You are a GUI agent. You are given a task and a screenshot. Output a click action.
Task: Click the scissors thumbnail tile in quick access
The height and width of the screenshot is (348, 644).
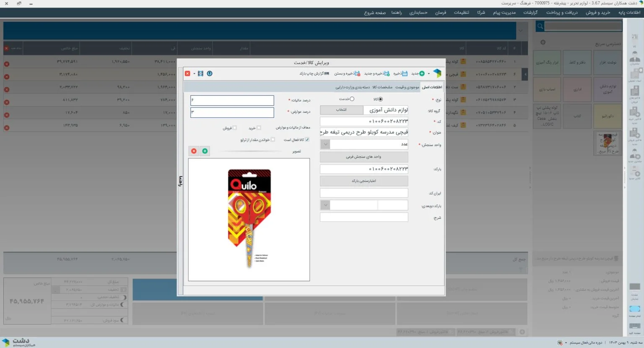[x=608, y=143]
